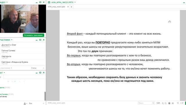Image resolution: width=186 pixels, height=105 pixels.
Task: Minimize the Видео panel
Action: (37, 2)
